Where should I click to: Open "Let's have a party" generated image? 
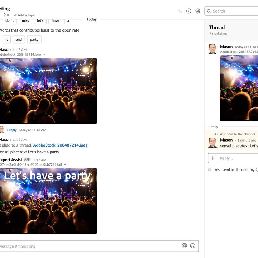[48, 201]
